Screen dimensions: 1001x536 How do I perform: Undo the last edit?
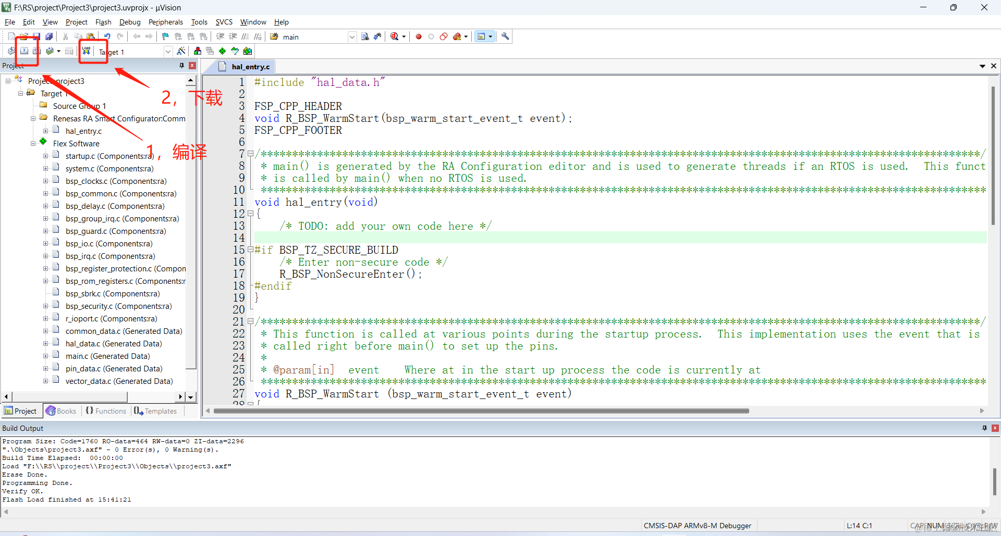point(107,36)
